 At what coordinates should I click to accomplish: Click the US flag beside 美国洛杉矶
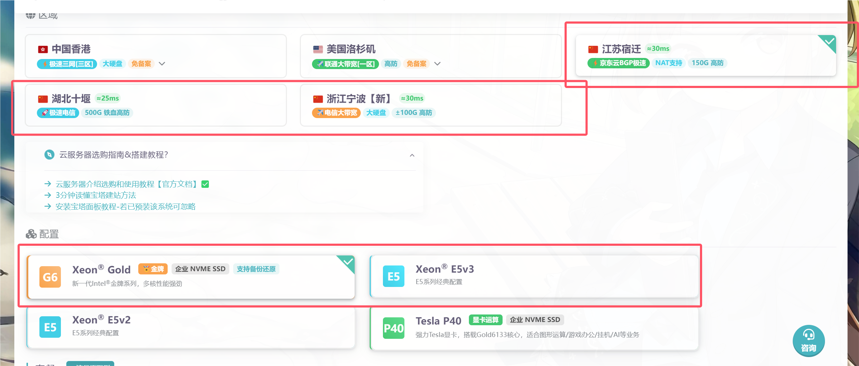tap(318, 49)
